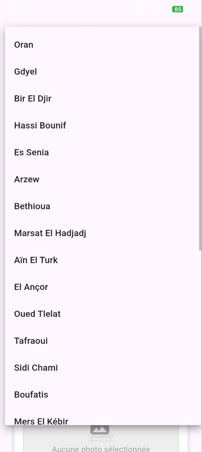Tap the battery indicator showing 85
202x452 pixels.
tap(178, 9)
